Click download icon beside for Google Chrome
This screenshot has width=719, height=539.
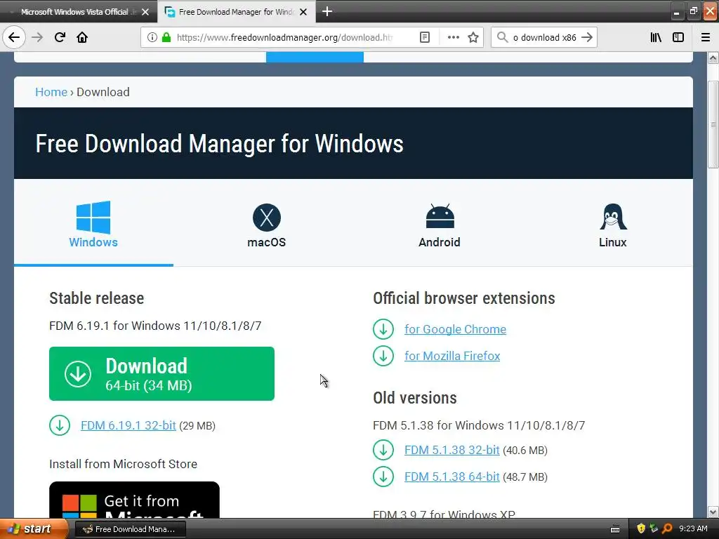pyautogui.click(x=383, y=329)
